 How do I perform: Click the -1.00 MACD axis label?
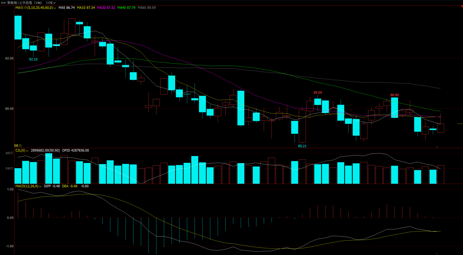point(9,246)
